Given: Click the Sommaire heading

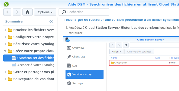Looking at the screenshot, I should pyautogui.click(x=14, y=21).
